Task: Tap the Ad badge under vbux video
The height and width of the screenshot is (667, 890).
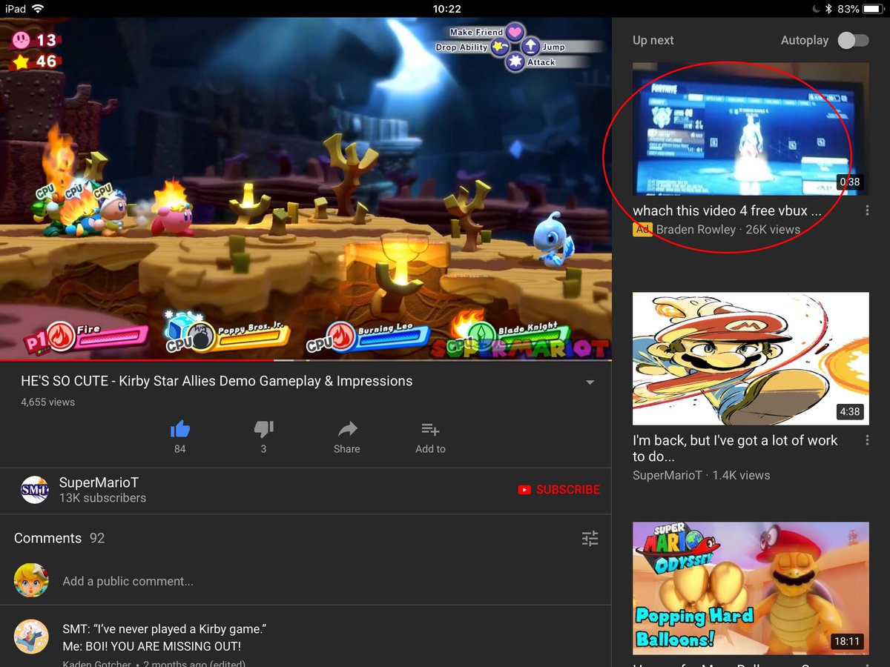Action: coord(642,230)
